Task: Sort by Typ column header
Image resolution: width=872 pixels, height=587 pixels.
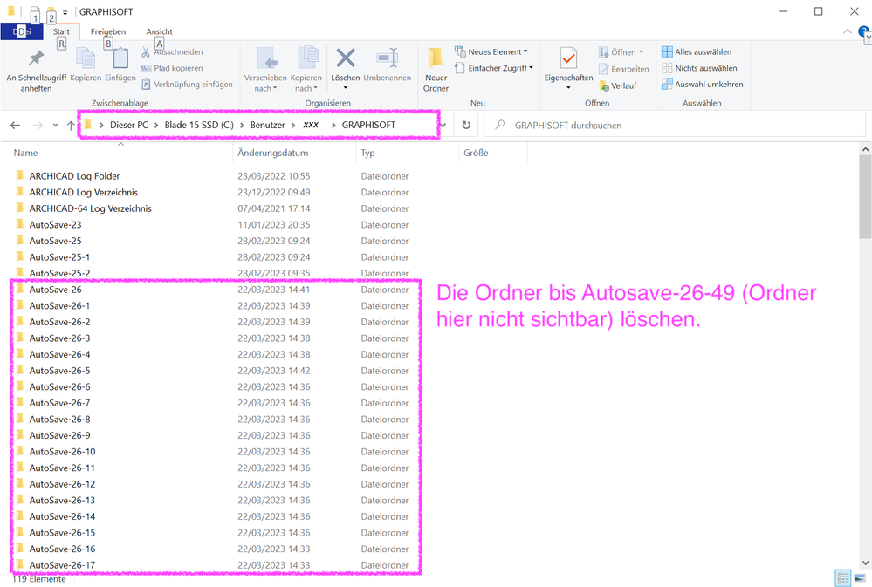Action: (408, 153)
